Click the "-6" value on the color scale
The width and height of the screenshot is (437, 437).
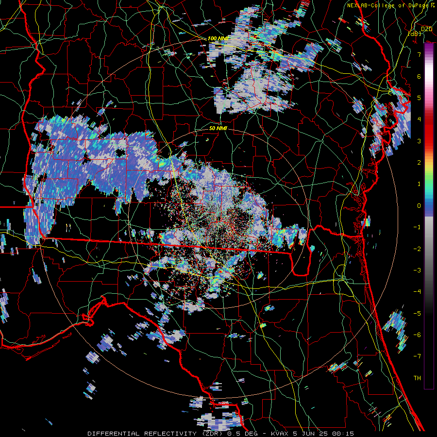pos(417,335)
